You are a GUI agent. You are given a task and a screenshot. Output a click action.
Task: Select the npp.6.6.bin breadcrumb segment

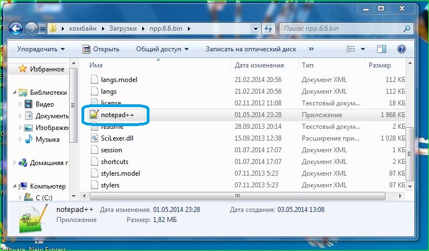pyautogui.click(x=166, y=28)
